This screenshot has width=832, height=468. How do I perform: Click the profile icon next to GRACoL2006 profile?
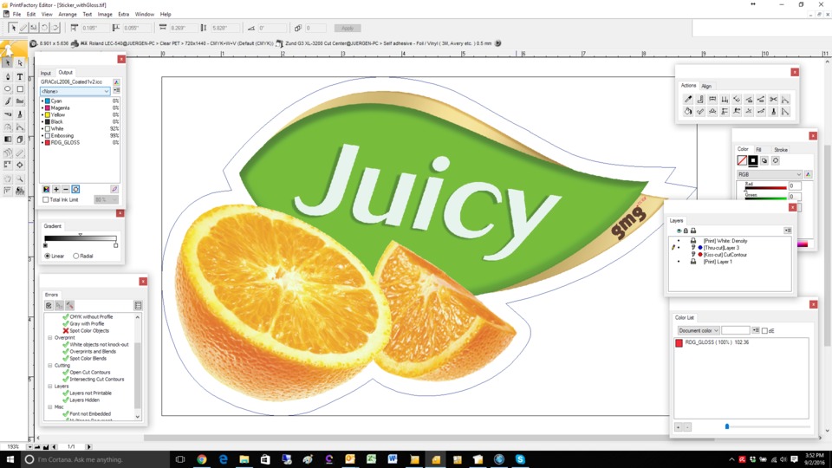[x=116, y=82]
